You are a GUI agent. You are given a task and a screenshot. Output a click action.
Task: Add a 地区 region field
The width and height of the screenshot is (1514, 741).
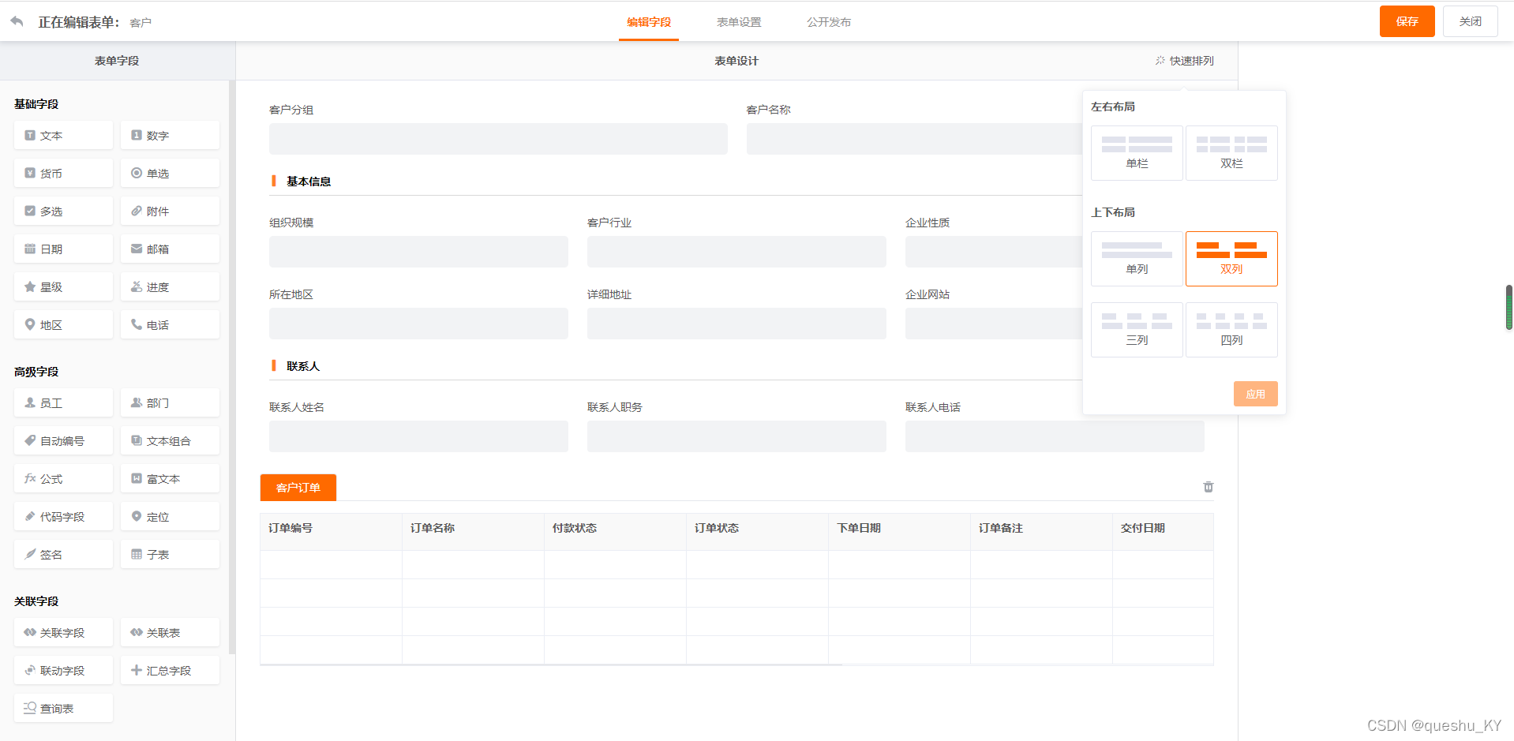click(63, 324)
